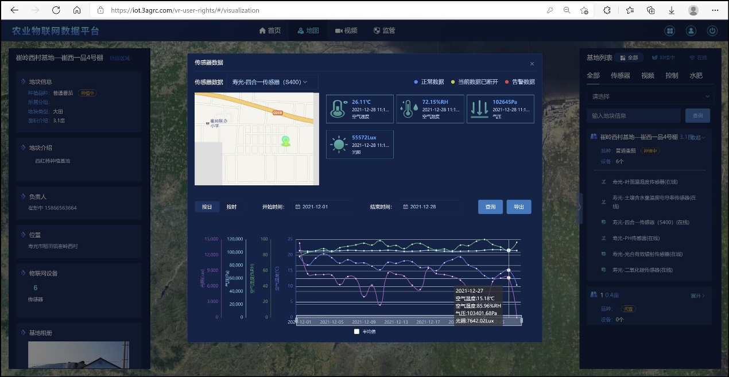Click the air temperature thermometer icon
The width and height of the screenshot is (729, 377).
point(339,109)
